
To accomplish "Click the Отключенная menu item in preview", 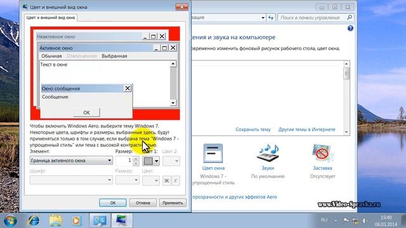I will click(x=82, y=56).
